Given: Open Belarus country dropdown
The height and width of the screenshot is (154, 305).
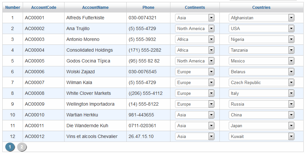Looking at the screenshot, I should (291, 72).
